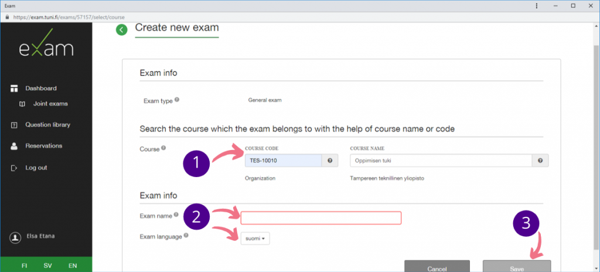This screenshot has width=600, height=272.
Task: Switch interface language to EN
Action: [73, 266]
